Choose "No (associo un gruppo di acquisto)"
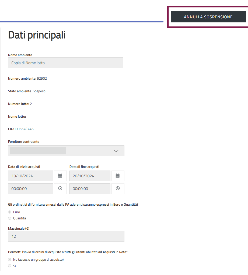248x275 pixels. pos(10,260)
